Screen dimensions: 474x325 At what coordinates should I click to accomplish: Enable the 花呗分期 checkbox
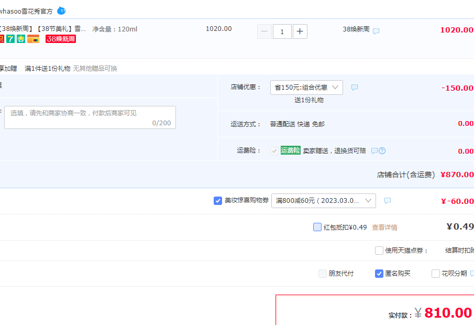tap(436, 274)
